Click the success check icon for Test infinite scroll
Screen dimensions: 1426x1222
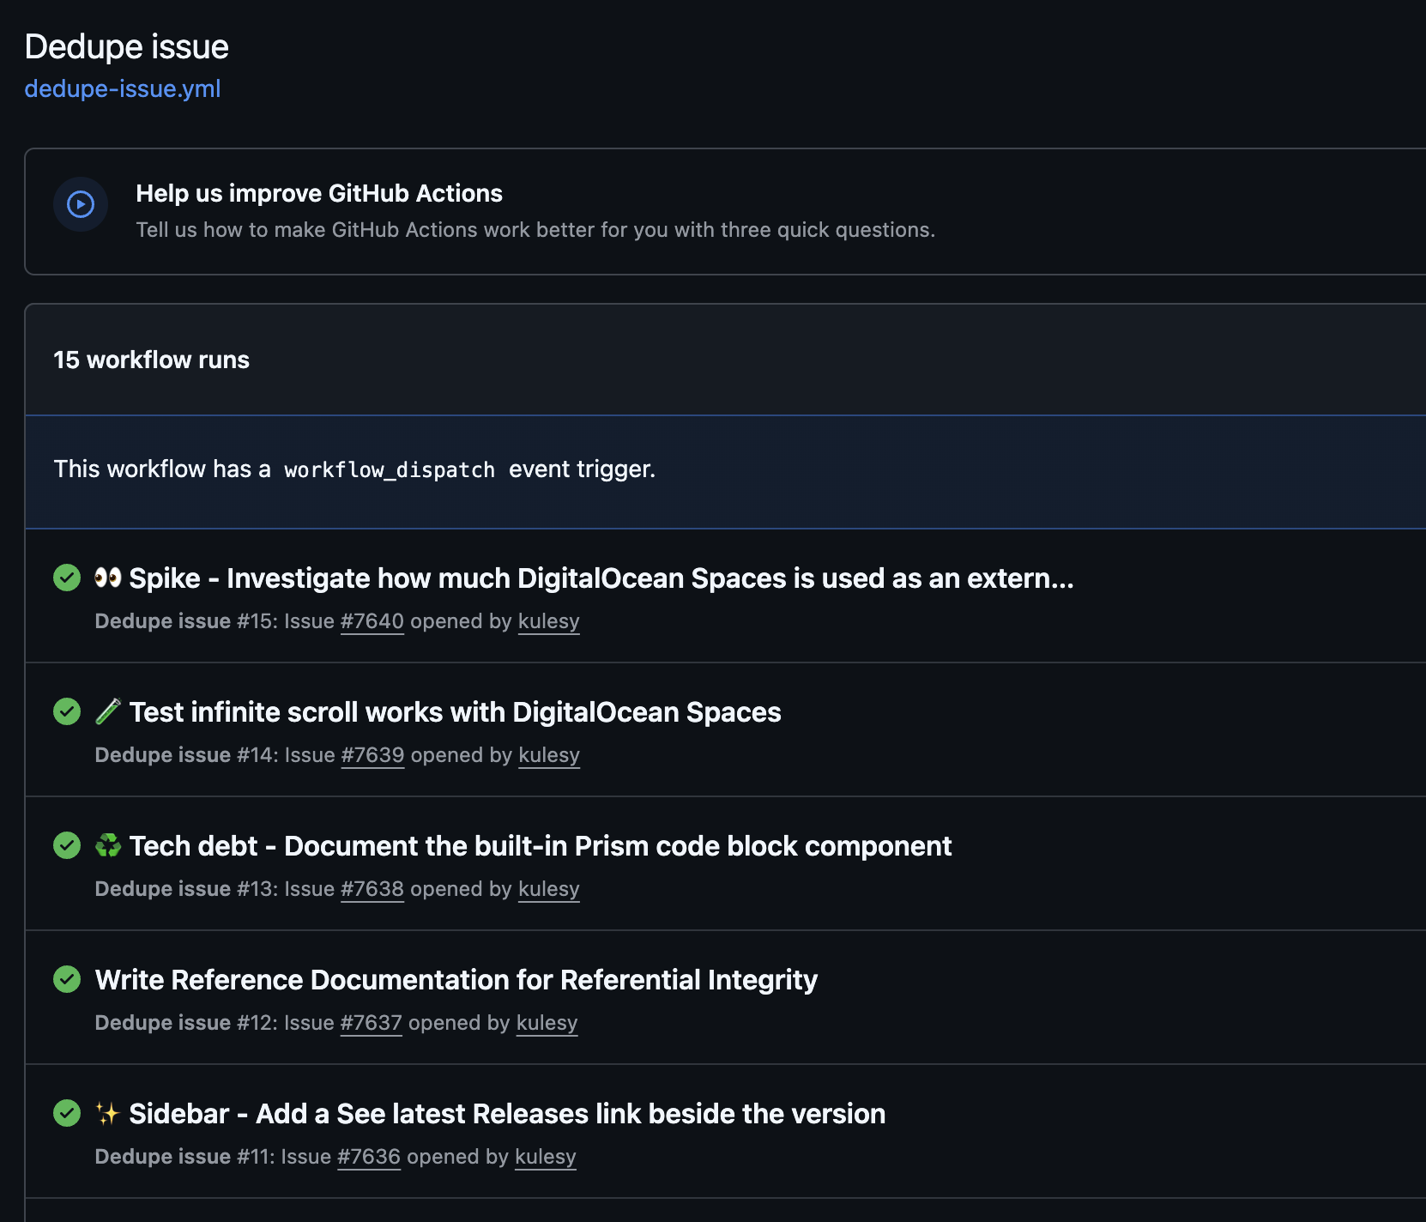tap(67, 711)
